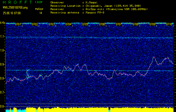Click the 0.9 frequency axis label
This screenshot has width=176, height=112.
(x=3, y=64)
